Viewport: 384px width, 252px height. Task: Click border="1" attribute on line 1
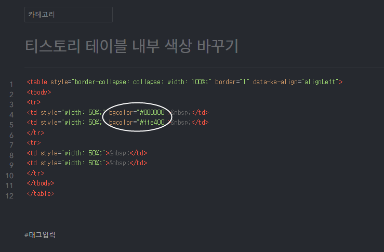(x=232, y=82)
